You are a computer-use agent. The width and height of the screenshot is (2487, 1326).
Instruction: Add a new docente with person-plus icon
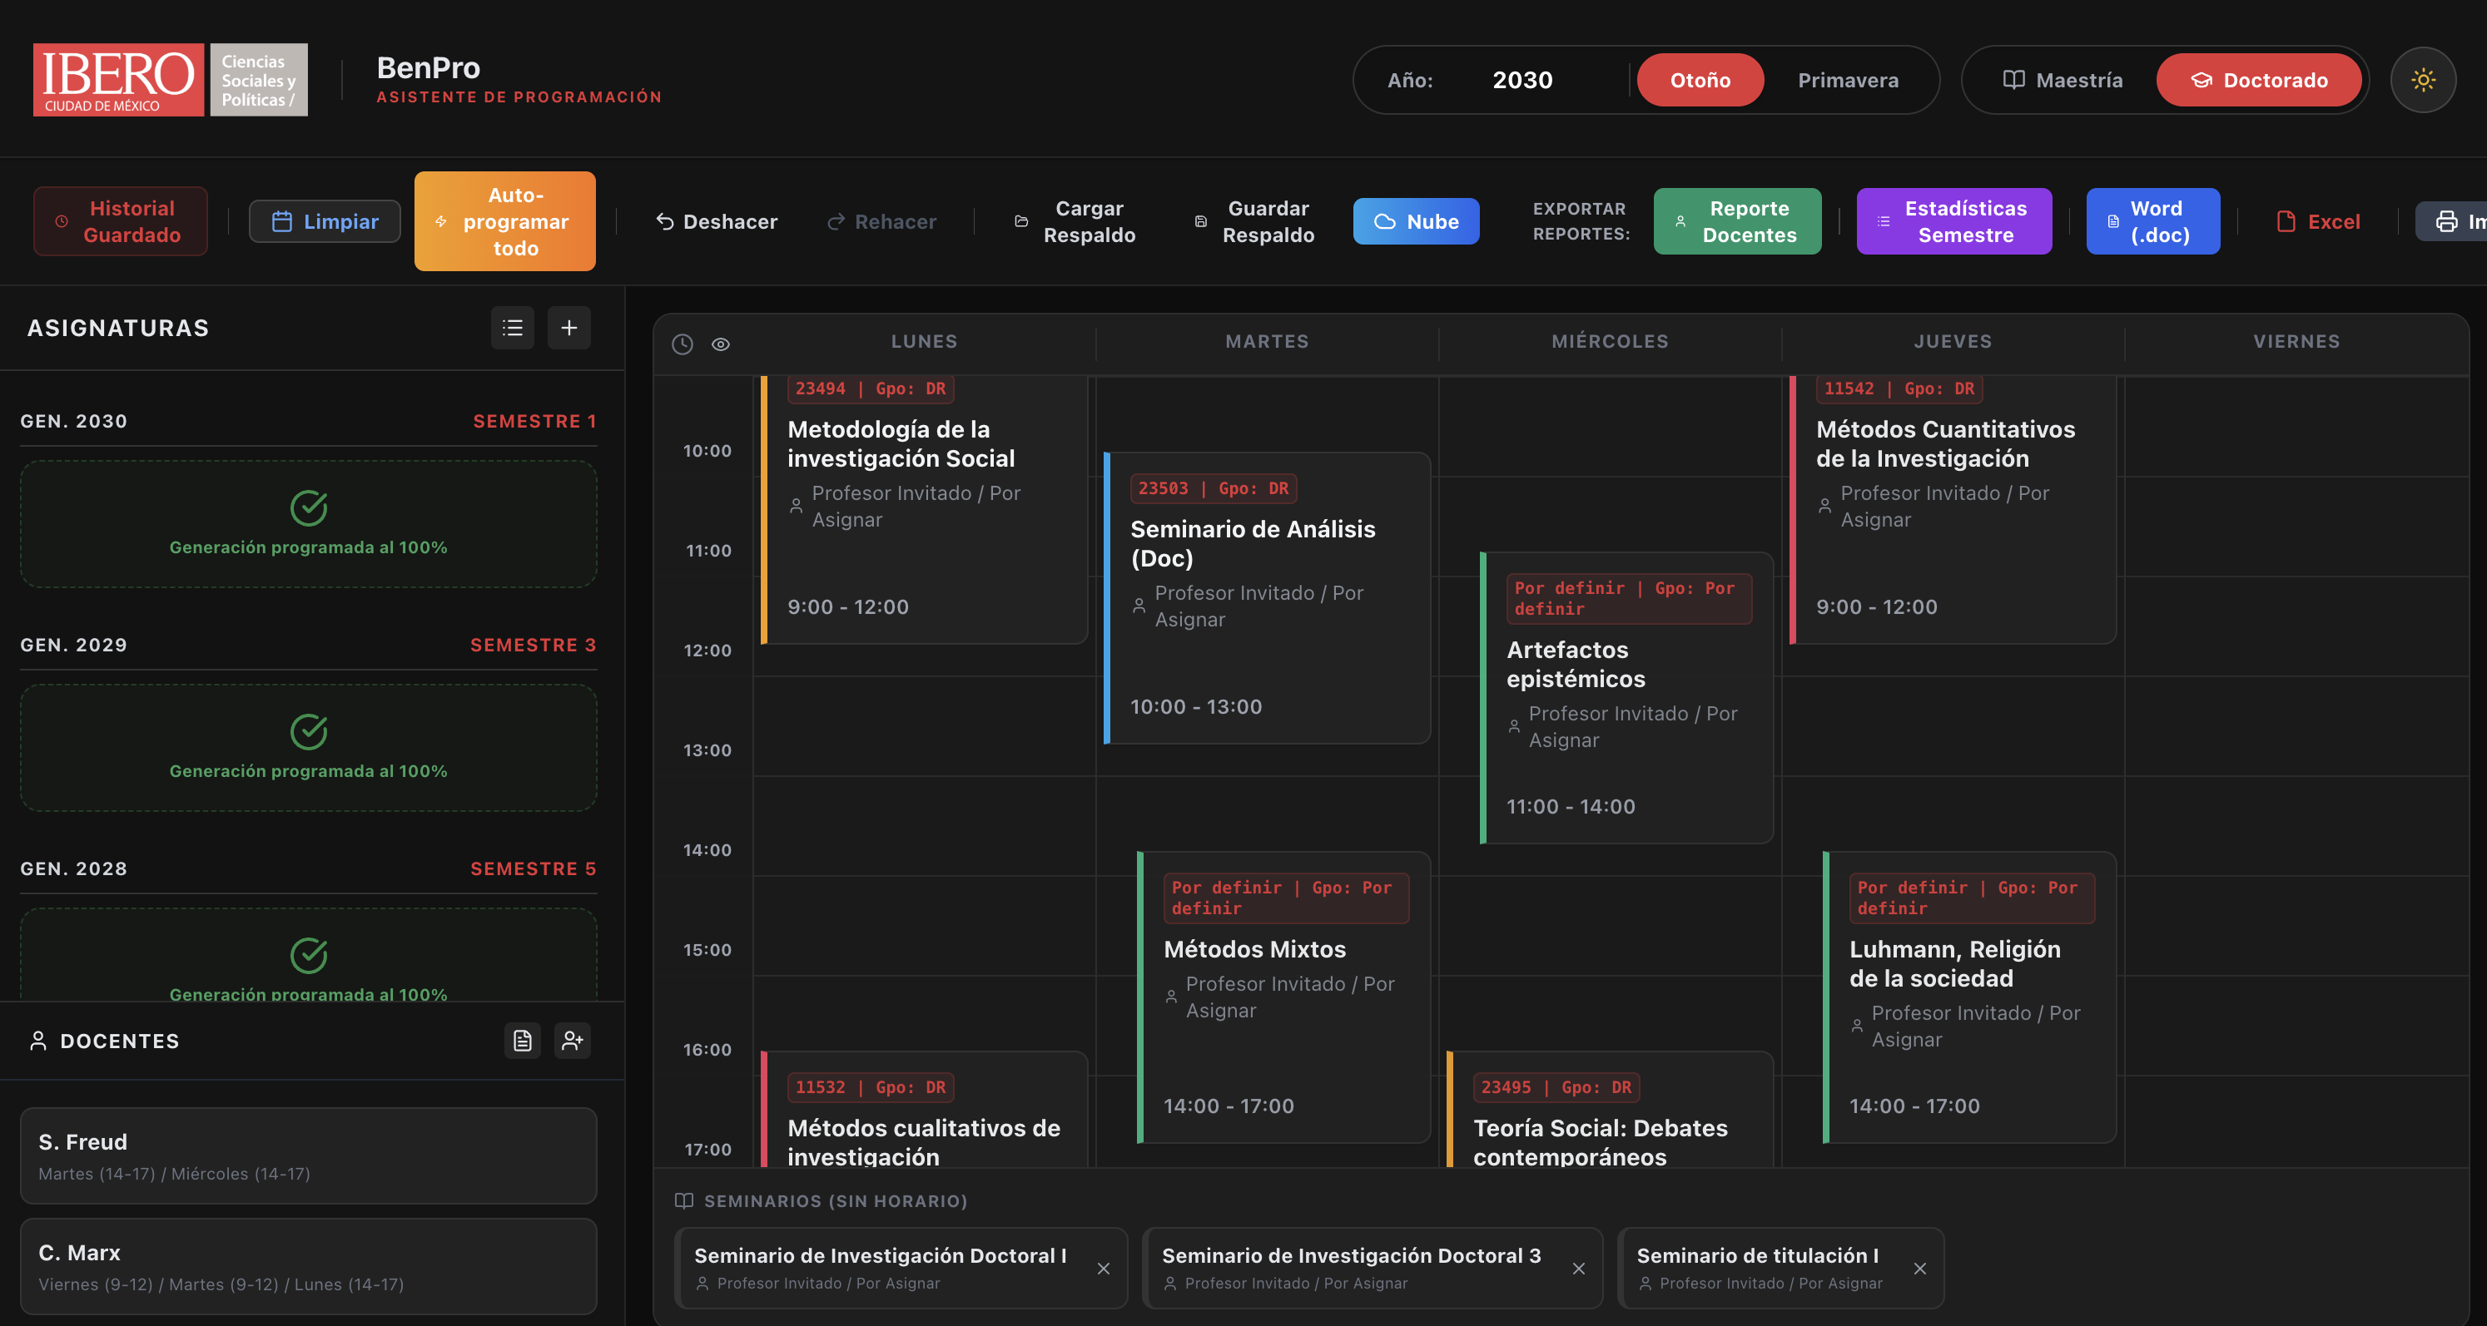point(573,1041)
